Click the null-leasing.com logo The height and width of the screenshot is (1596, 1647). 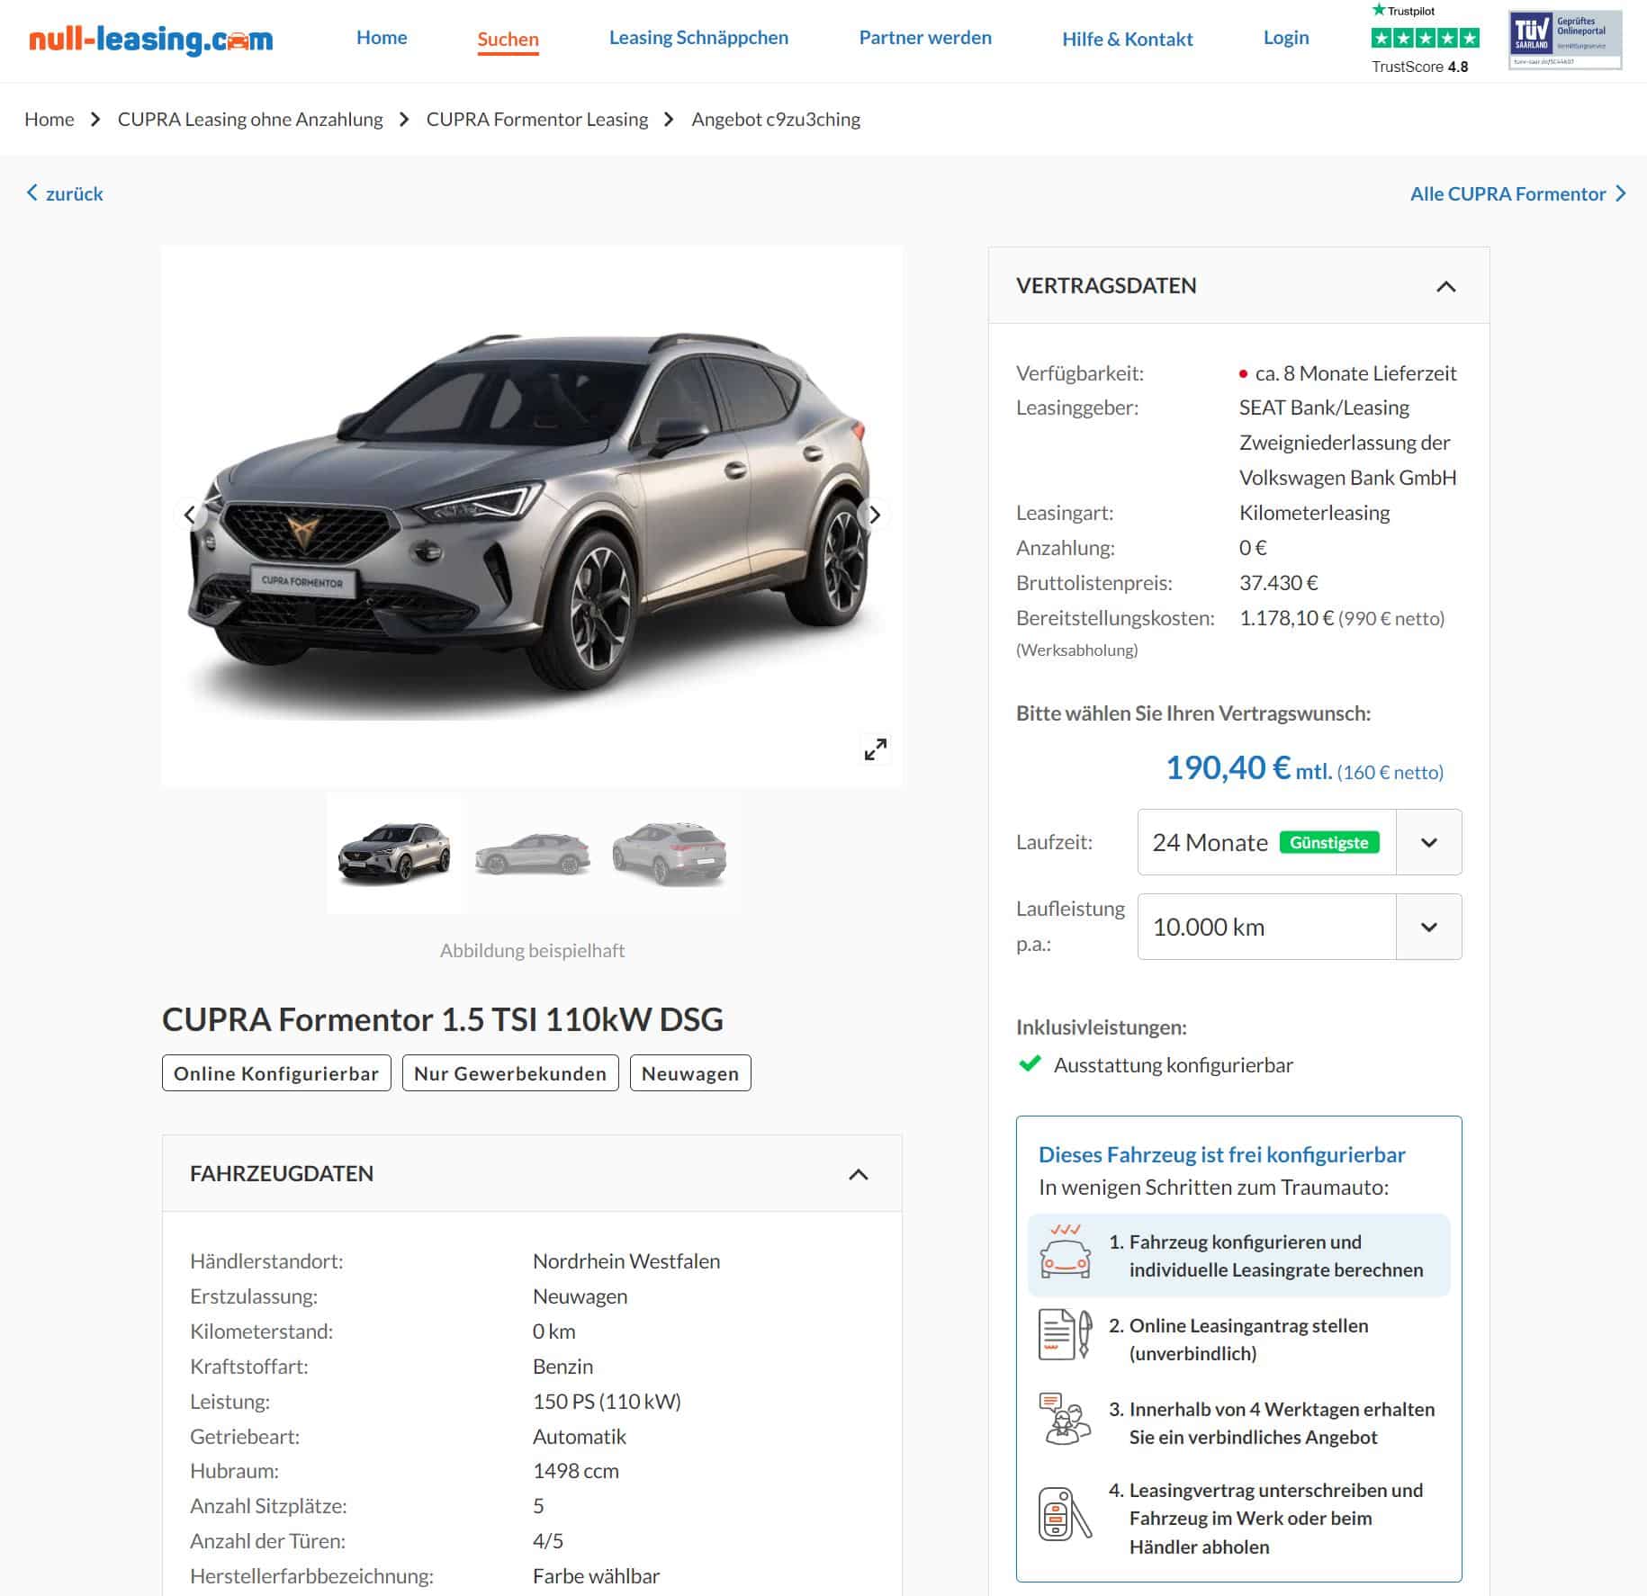150,40
